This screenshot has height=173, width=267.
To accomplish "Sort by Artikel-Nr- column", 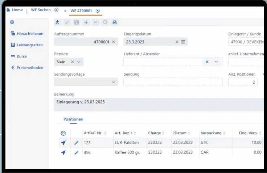I will (x=105, y=133).
